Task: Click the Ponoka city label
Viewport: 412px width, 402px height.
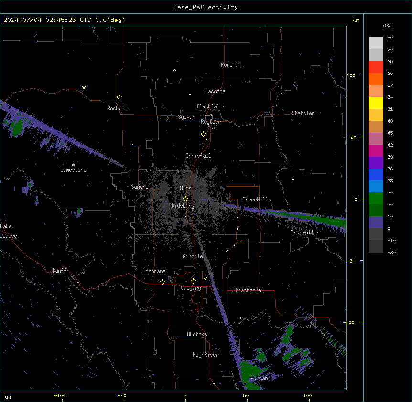Action: tap(229, 65)
